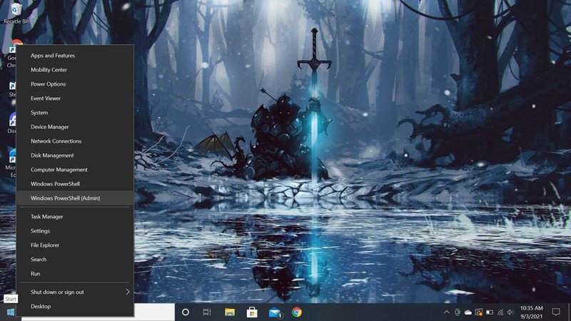571x321 pixels.
Task: Open the OneDrive cloud tray icon
Action: pyautogui.click(x=468, y=312)
